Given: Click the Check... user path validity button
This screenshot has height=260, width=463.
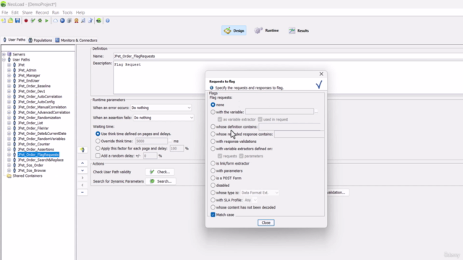Looking at the screenshot, I should [x=160, y=172].
